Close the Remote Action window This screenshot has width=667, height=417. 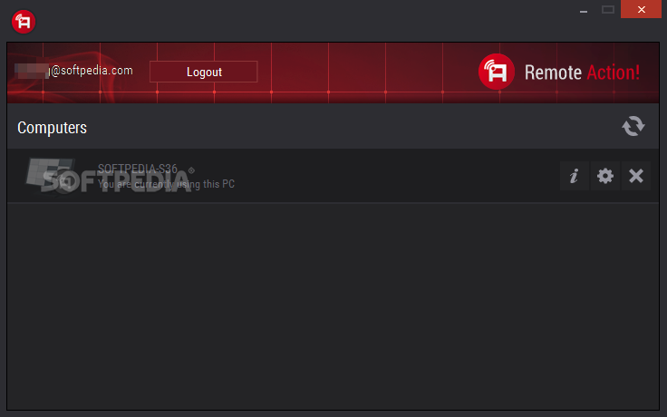pyautogui.click(x=641, y=9)
